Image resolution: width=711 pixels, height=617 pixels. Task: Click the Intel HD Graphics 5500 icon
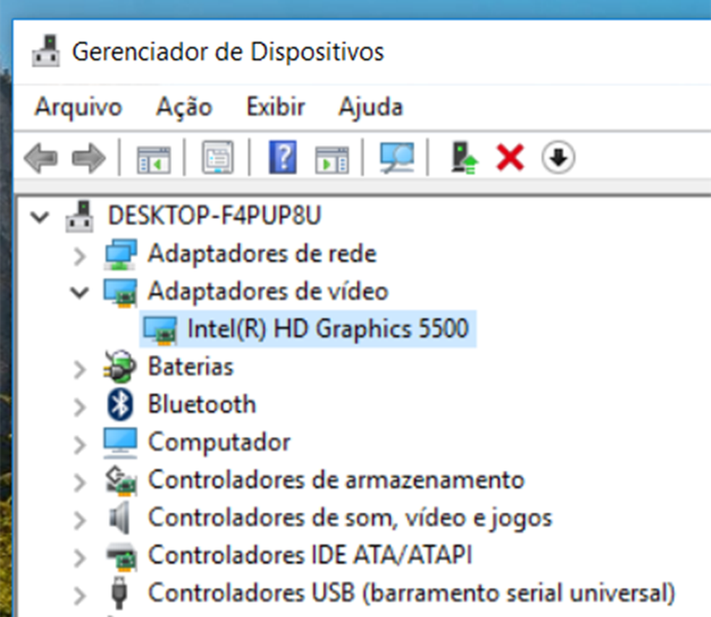tap(160, 330)
